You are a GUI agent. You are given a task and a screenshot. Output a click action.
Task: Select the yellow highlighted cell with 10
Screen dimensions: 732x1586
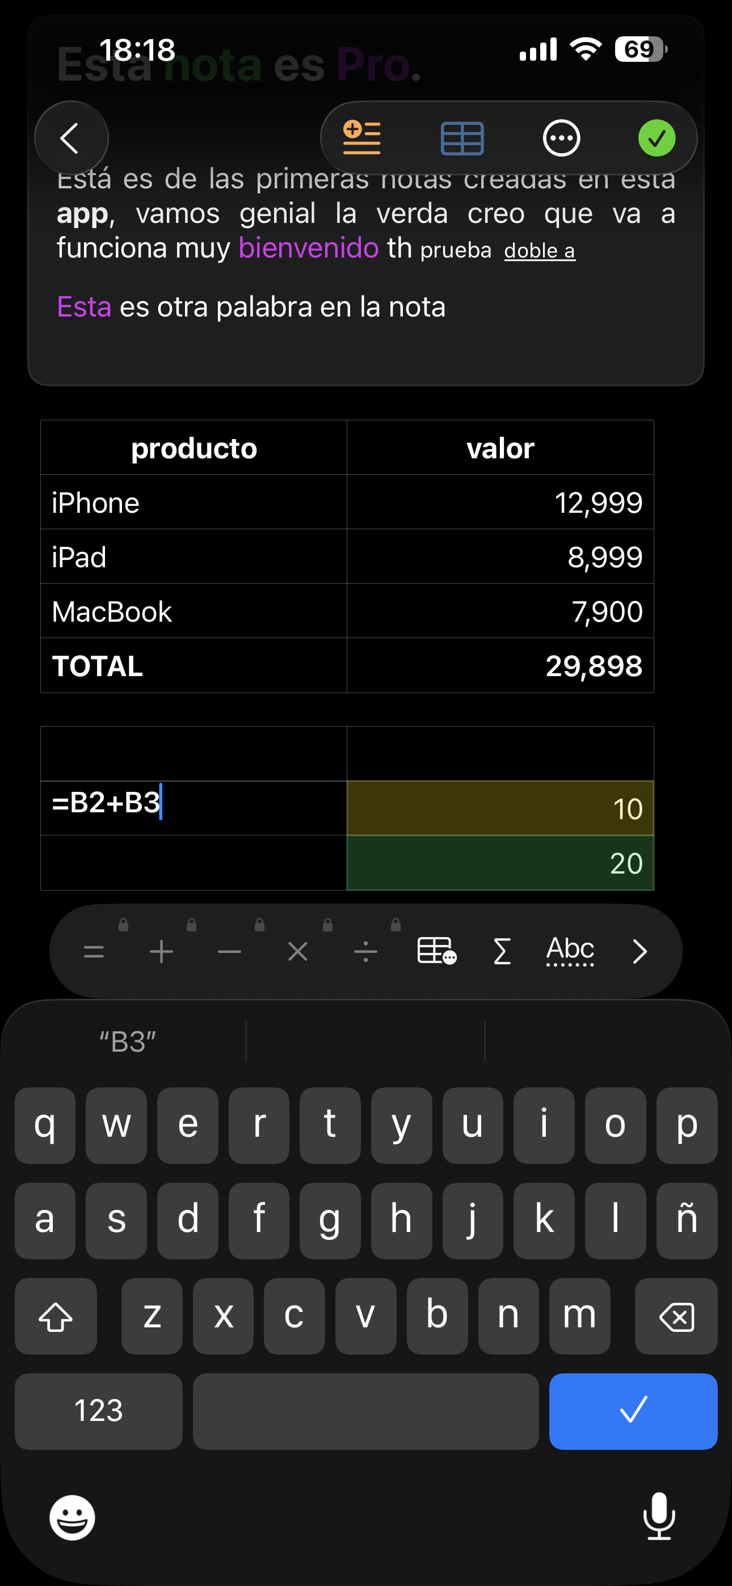pos(500,808)
